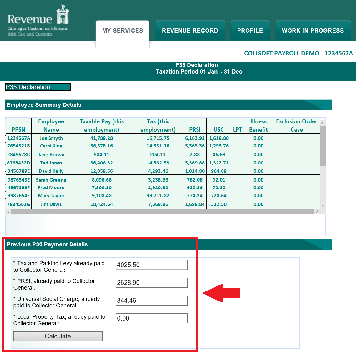Select Joe Smyth employee row

pos(51,138)
